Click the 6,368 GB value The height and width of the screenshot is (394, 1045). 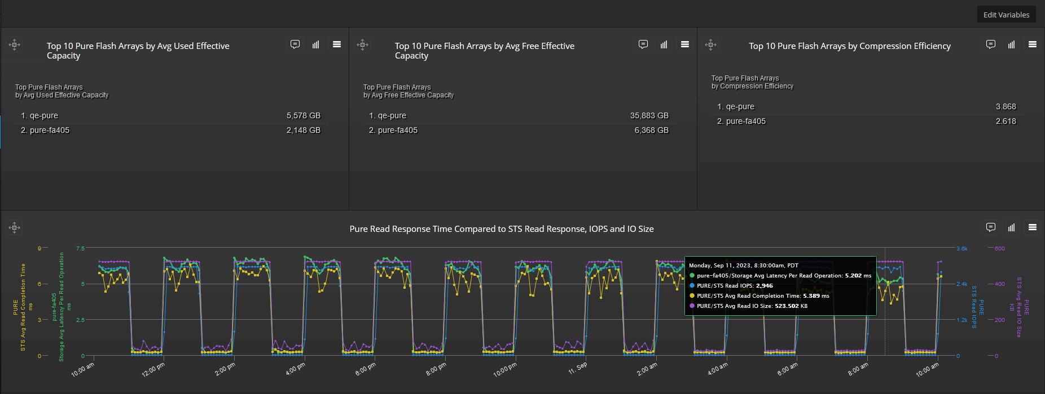coord(652,130)
